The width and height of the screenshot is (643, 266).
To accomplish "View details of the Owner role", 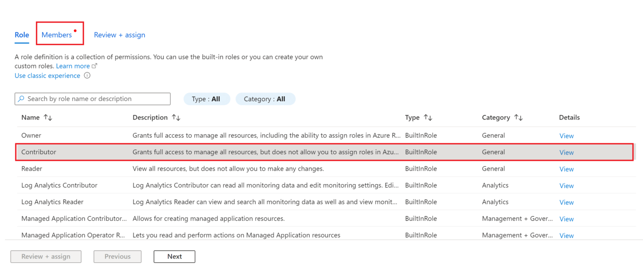I will pos(566,136).
